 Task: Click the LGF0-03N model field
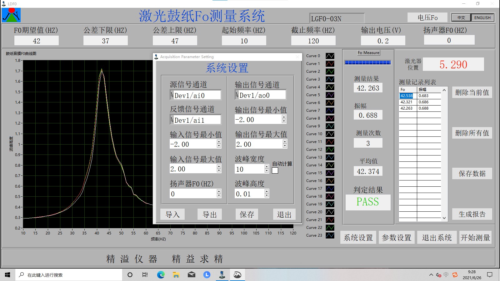click(x=337, y=18)
